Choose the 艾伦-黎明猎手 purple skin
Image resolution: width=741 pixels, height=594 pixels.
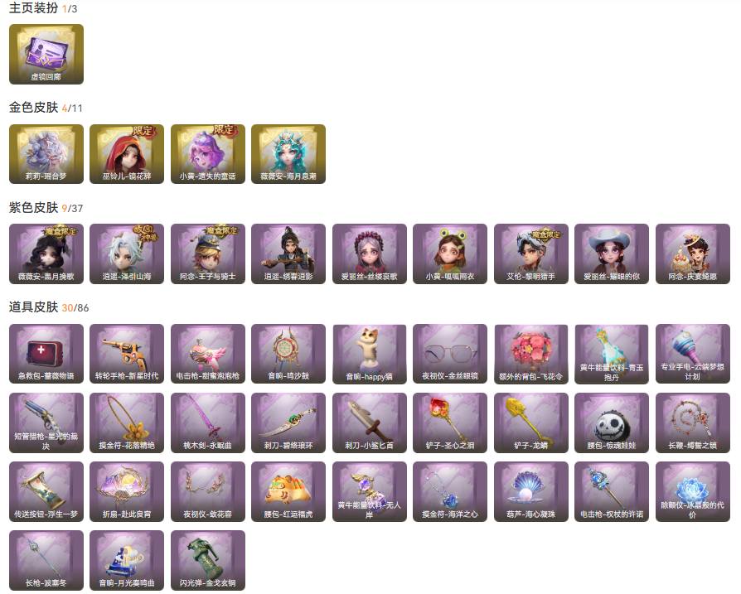pos(531,254)
